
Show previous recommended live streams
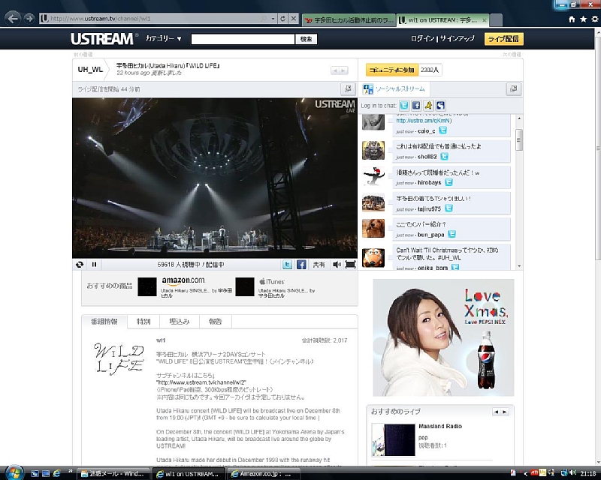[x=497, y=412]
